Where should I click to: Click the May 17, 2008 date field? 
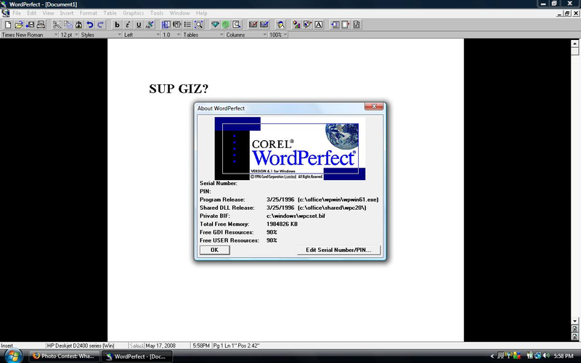point(167,346)
